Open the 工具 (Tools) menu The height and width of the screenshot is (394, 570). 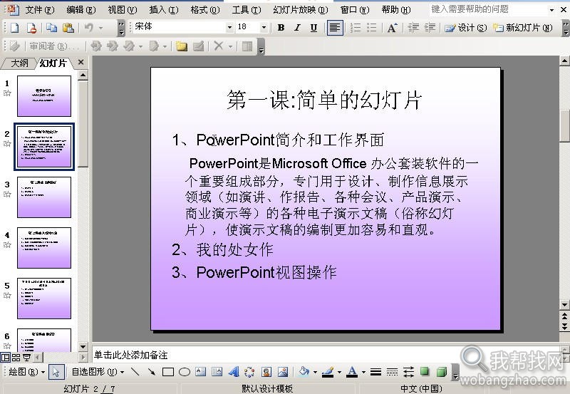[247, 10]
